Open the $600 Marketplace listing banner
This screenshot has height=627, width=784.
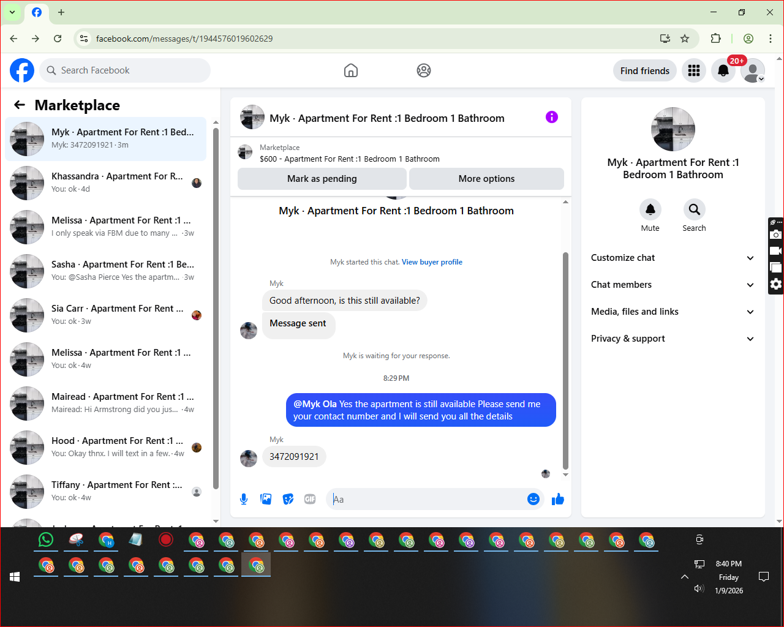click(x=401, y=153)
